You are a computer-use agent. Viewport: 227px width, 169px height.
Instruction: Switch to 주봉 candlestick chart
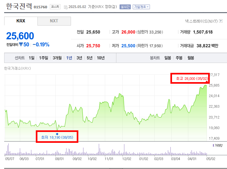tap(179, 58)
